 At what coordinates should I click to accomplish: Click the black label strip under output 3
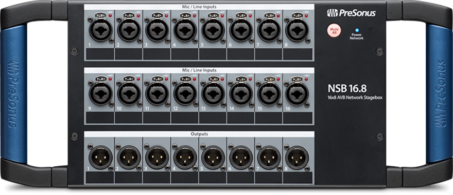[156, 178]
